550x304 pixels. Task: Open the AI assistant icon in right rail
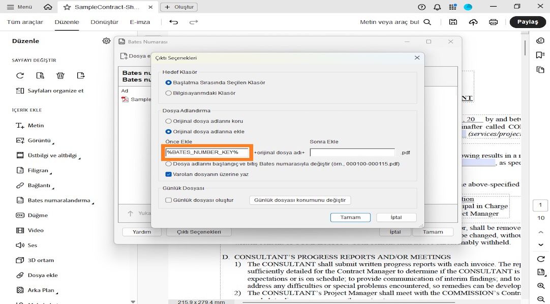540,41
